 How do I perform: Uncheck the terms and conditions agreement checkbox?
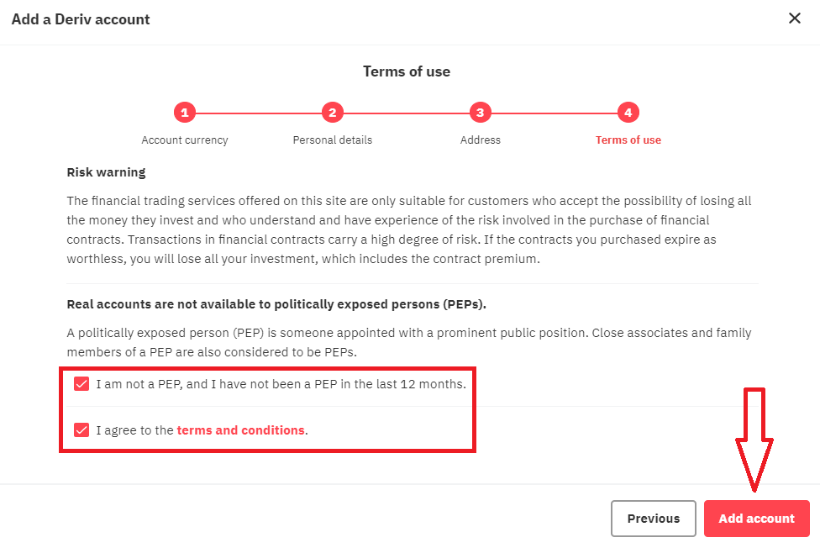click(x=81, y=429)
